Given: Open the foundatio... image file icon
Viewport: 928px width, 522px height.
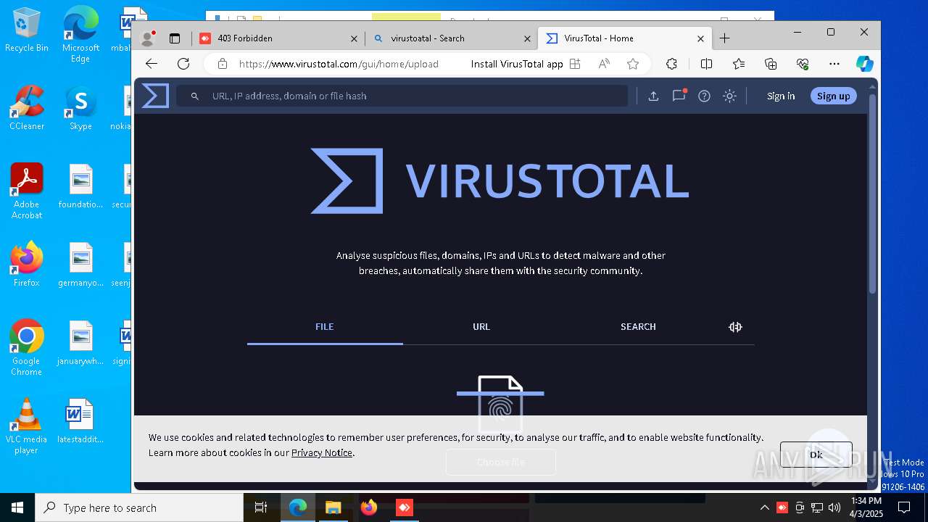Looking at the screenshot, I should (80, 186).
